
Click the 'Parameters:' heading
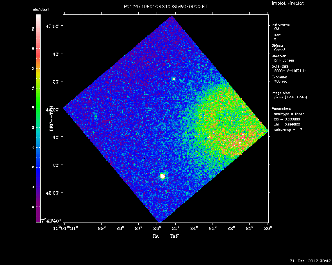point(281,109)
